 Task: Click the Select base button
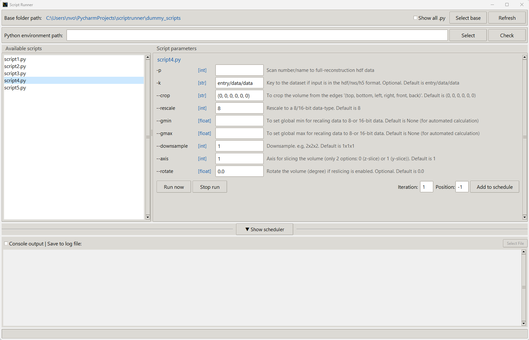point(468,18)
